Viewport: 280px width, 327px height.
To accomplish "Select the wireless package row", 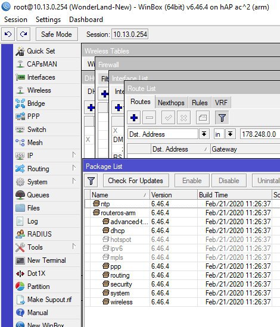I will click(182, 302).
